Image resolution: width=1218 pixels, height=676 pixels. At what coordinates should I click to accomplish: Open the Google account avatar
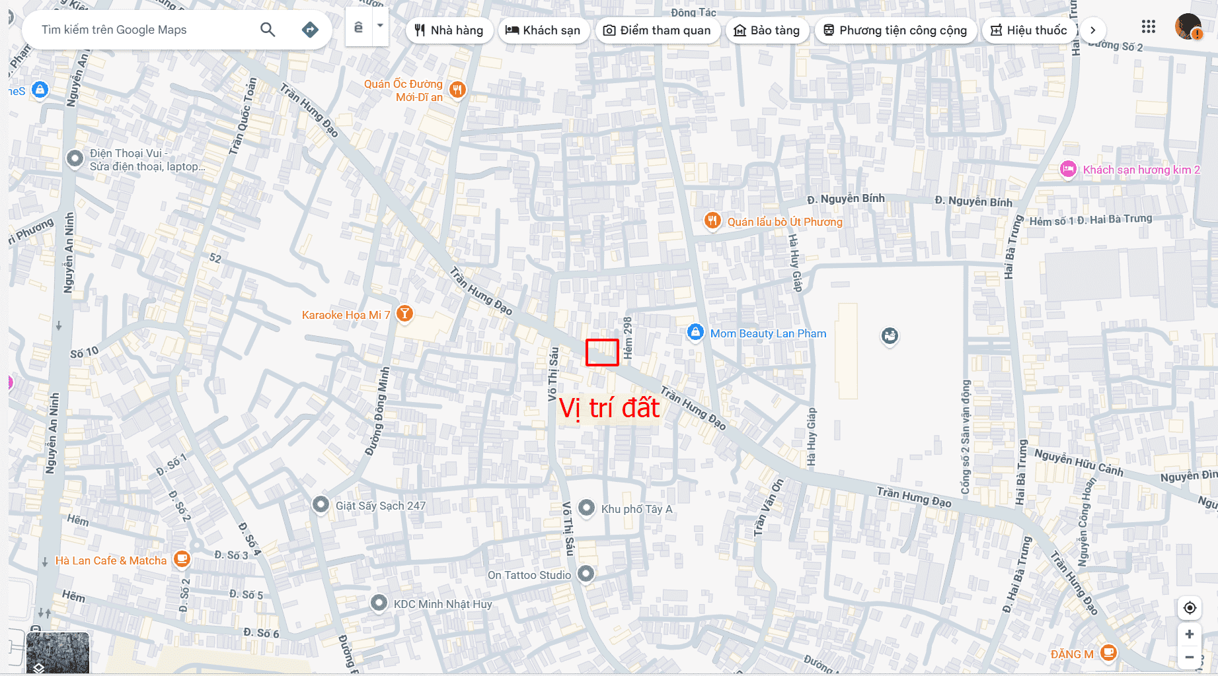pos(1188,27)
